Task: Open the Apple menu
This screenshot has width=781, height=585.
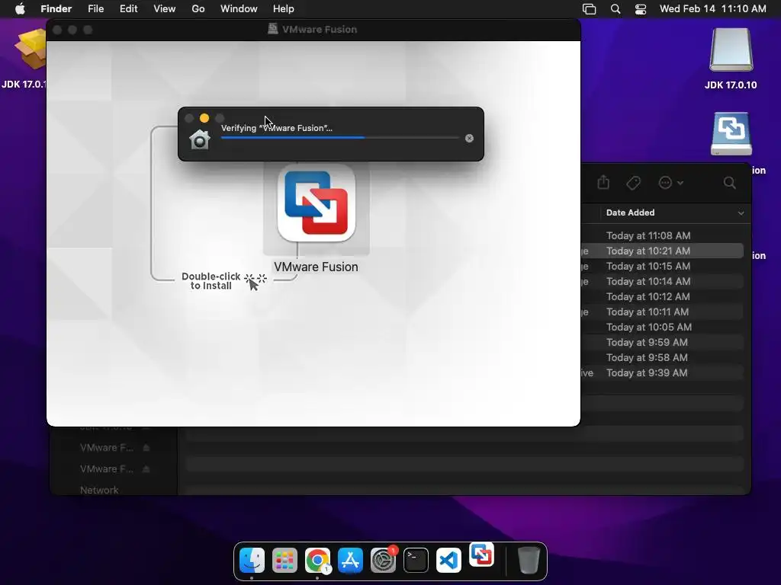Action: (20, 9)
